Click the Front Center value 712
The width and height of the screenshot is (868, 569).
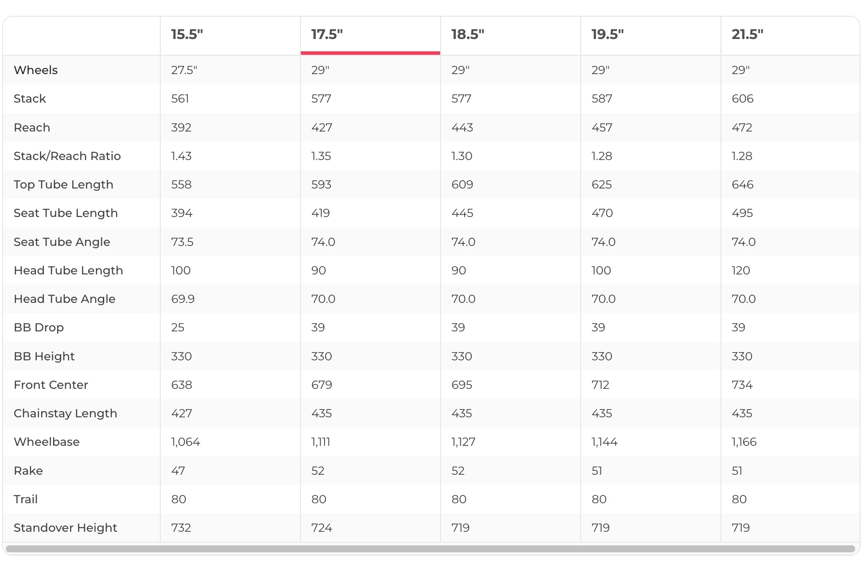pos(600,385)
